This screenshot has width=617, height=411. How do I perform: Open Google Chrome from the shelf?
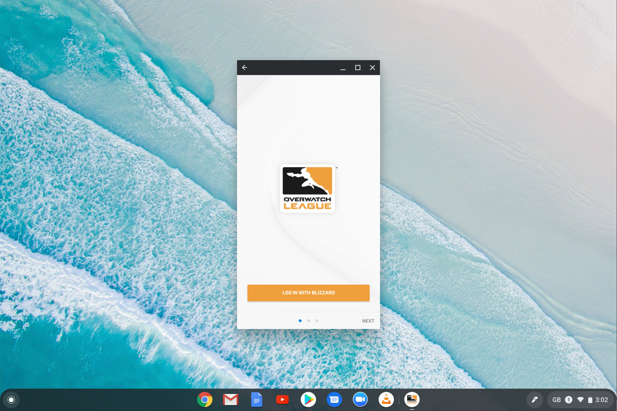205,400
